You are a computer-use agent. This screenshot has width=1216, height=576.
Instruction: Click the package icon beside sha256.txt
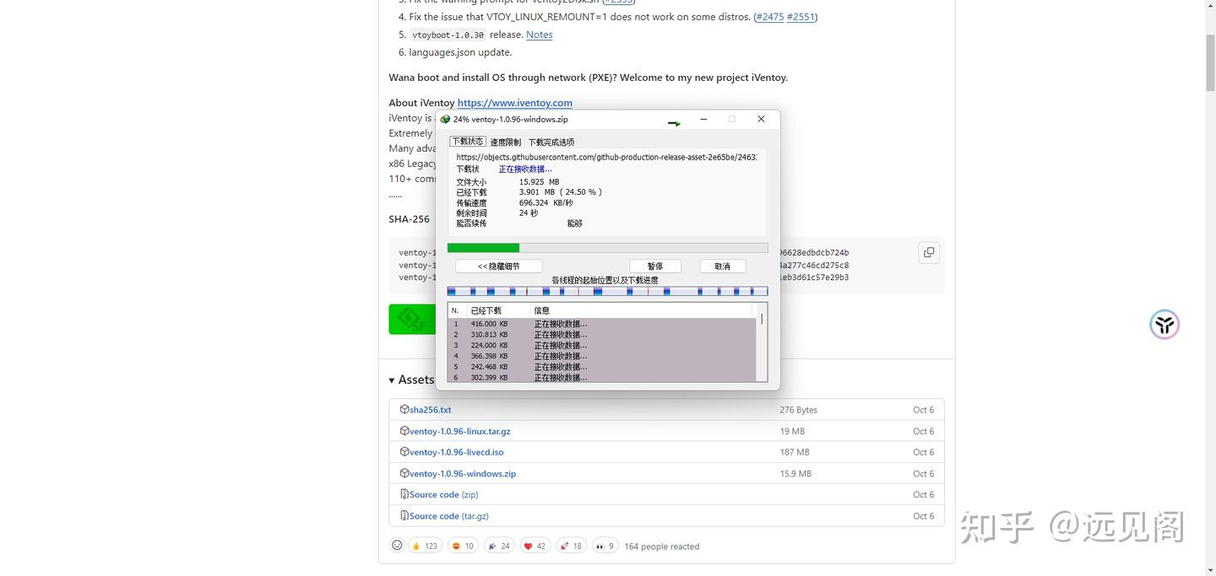[x=404, y=409]
